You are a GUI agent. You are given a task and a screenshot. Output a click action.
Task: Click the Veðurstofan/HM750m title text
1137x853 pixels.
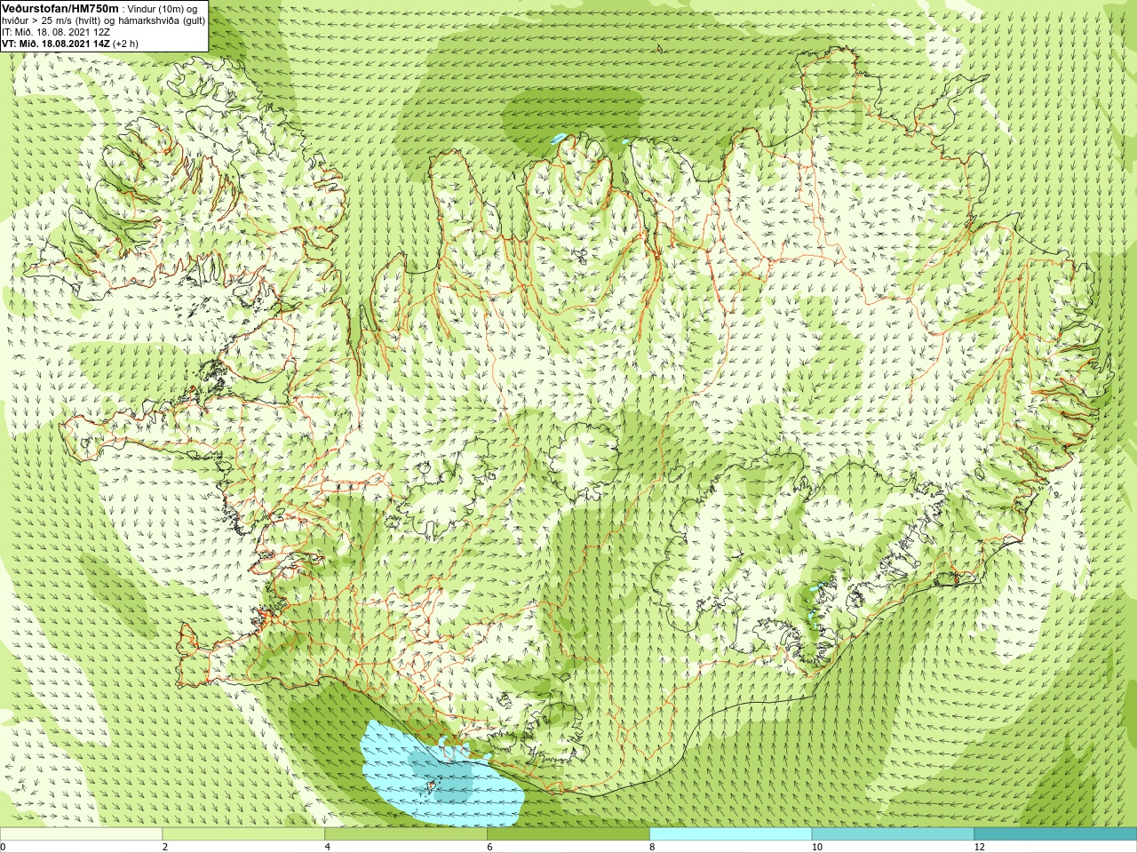click(60, 8)
